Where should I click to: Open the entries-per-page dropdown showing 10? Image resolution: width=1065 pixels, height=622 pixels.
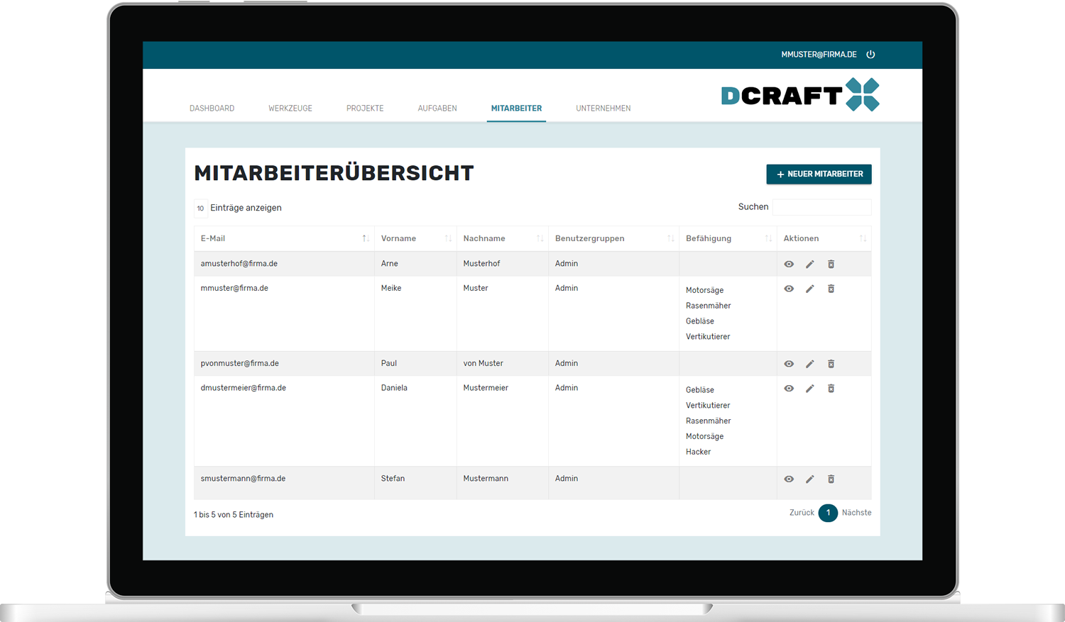200,209
